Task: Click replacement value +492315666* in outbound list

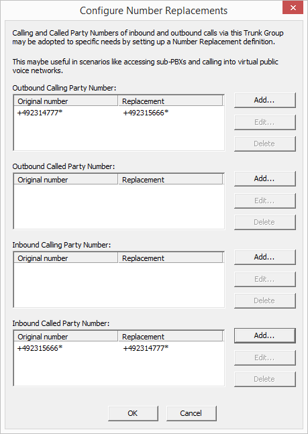Action: (146, 113)
